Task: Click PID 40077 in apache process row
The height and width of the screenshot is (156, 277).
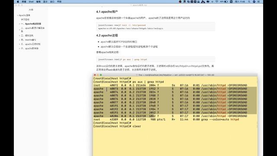Action: coord(114,102)
